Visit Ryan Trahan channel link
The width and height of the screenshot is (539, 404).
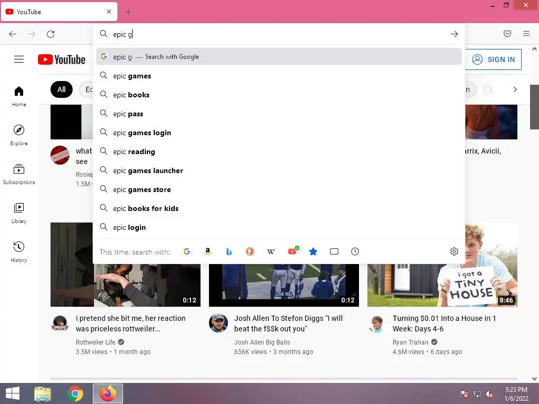[411, 342]
